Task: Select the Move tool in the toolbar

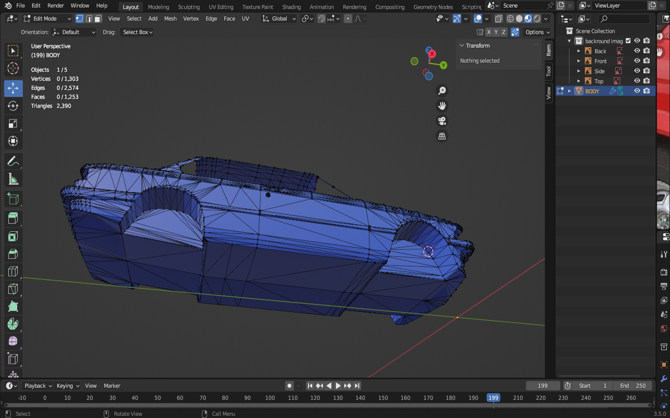Action: pyautogui.click(x=13, y=88)
